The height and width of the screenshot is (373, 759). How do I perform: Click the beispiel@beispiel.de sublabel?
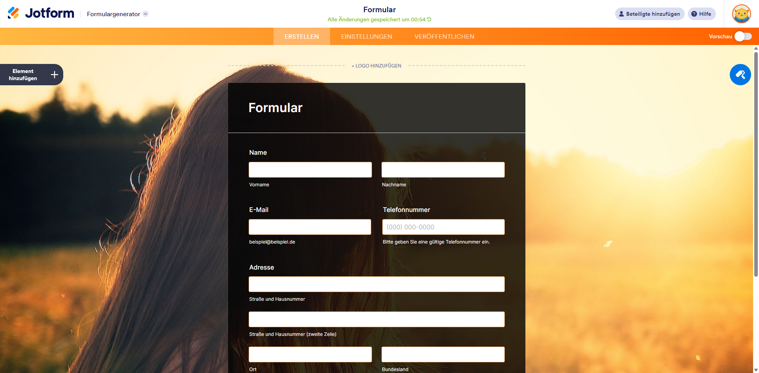pyautogui.click(x=272, y=242)
